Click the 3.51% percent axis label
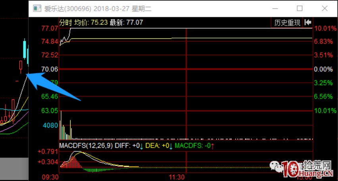Image resolution: width=338 pixels, height=181 pixels. (x=323, y=55)
